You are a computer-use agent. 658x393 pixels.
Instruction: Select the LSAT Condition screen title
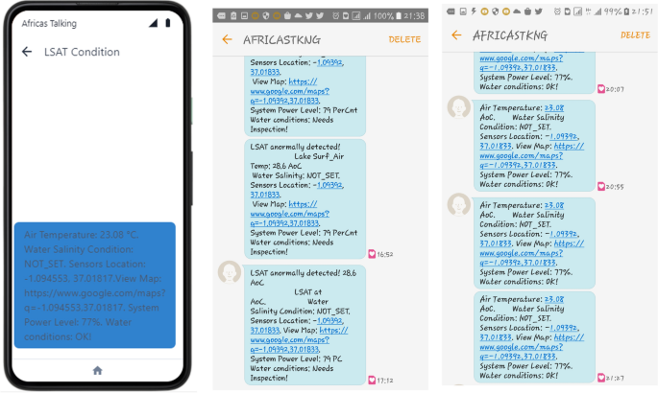tap(82, 52)
